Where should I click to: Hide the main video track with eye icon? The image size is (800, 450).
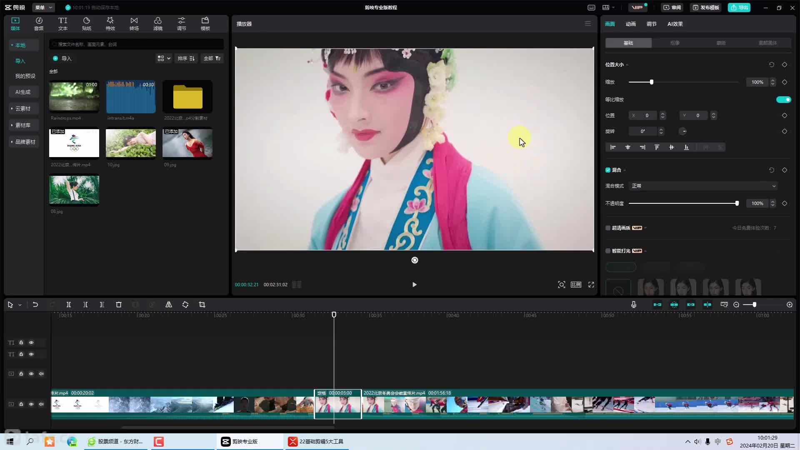[31, 404]
